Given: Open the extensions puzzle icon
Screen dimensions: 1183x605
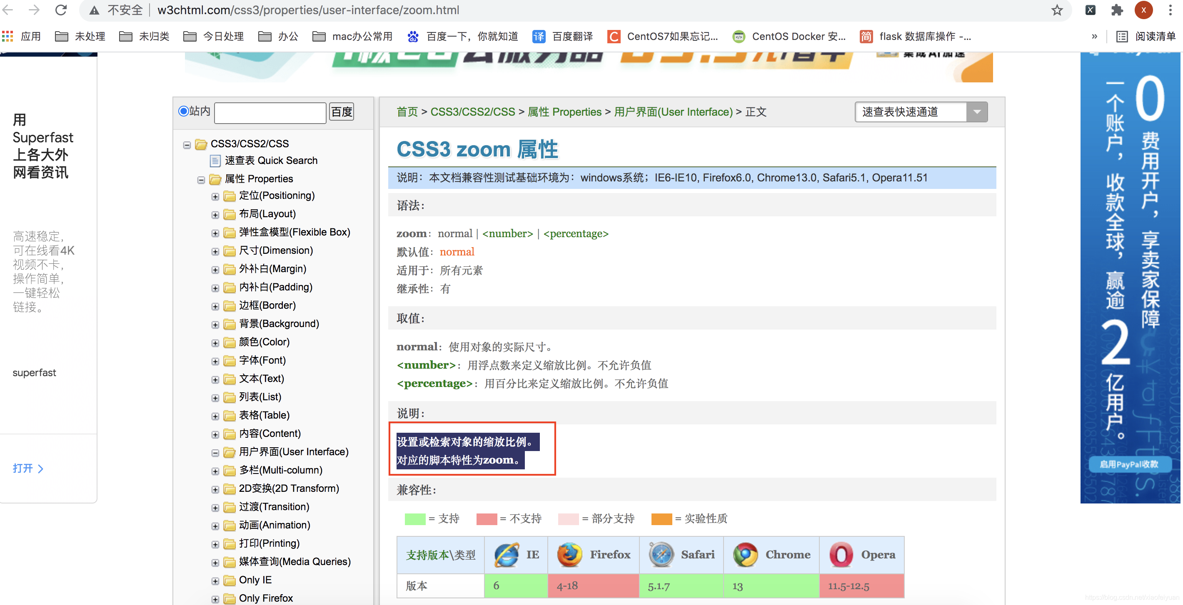Looking at the screenshot, I should pos(1116,10).
